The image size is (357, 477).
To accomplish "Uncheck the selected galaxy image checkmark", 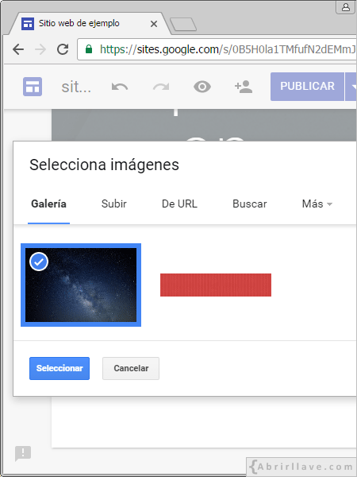I will (39, 262).
